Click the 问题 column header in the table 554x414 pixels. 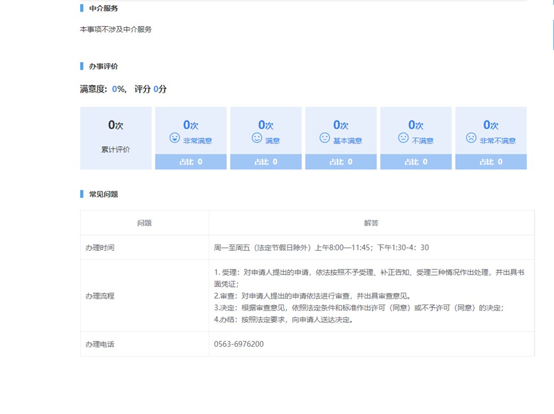pos(144,223)
